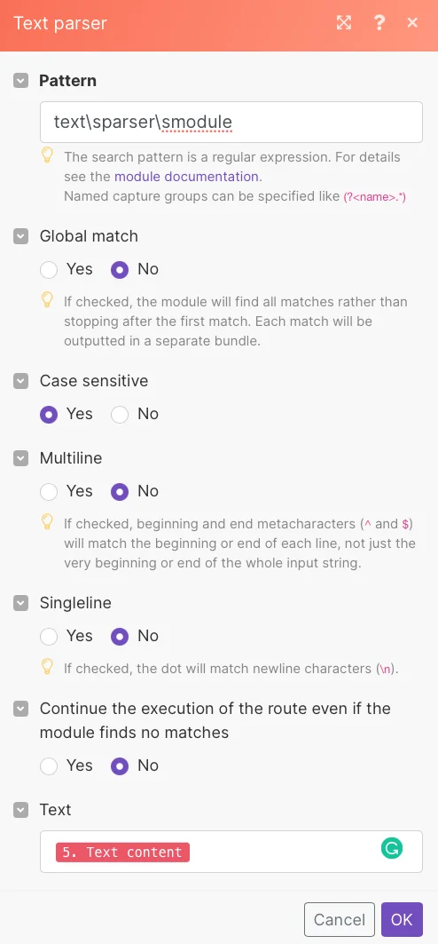Select the '5. Text content' pill

tap(122, 852)
